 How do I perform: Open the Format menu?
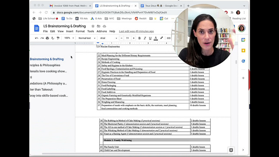80,31
